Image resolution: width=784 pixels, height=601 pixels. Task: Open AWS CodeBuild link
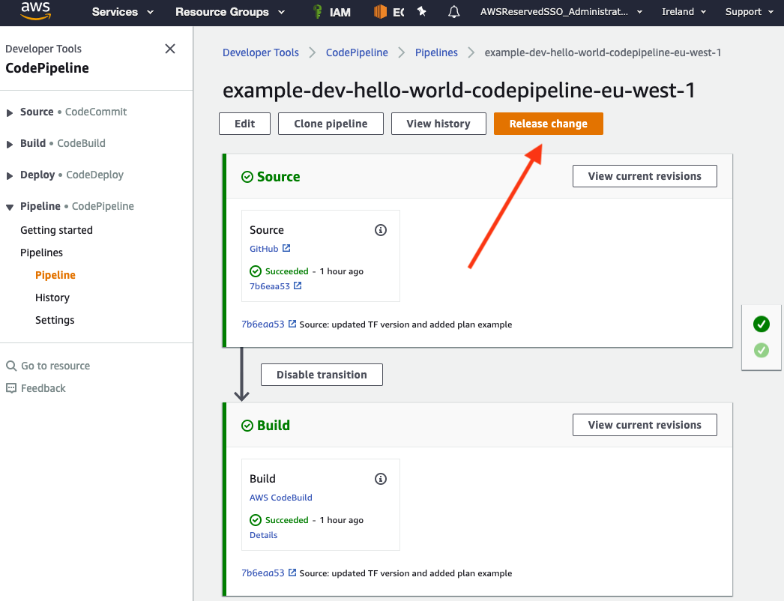coord(280,498)
